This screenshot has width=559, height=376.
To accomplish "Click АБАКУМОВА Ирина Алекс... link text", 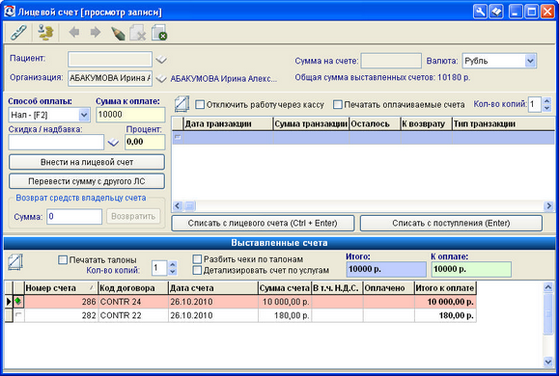I will click(x=224, y=79).
